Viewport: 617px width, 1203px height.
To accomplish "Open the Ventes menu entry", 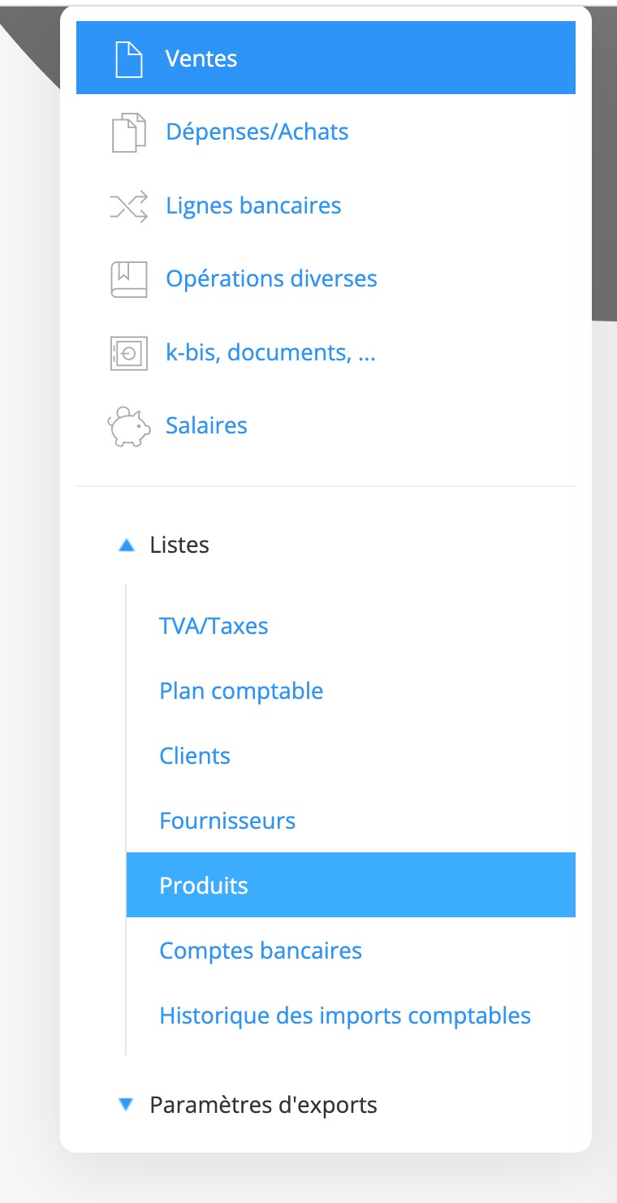I will pos(201,58).
